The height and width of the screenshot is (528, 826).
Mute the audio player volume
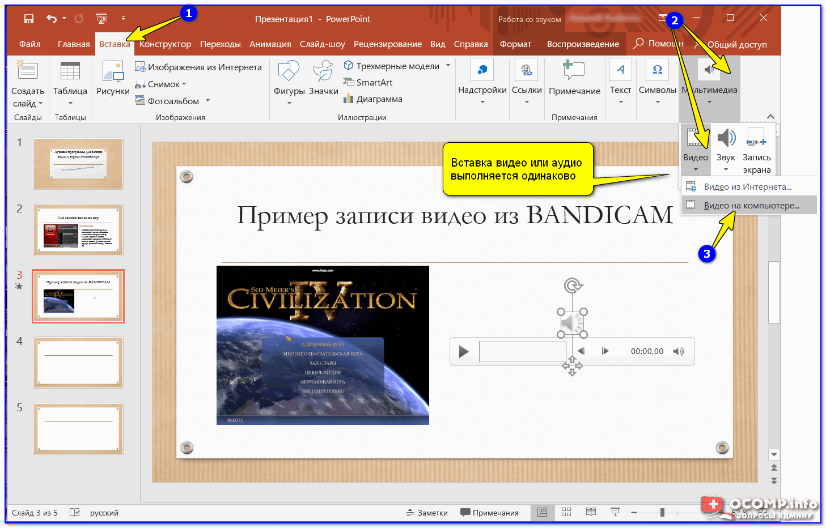click(679, 351)
